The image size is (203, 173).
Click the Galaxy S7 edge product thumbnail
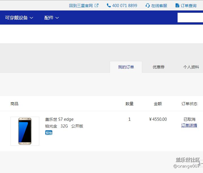[x=25, y=131]
